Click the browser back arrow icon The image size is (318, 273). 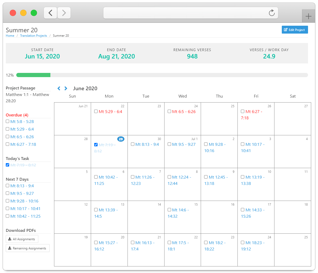[50, 13]
